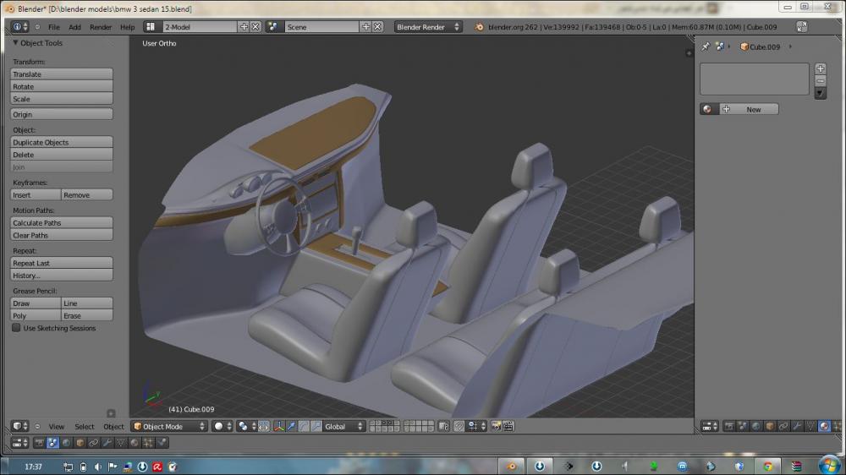The image size is (846, 475).
Task: Select the Object Constraints chain icon in right panel
Action: tap(783, 426)
